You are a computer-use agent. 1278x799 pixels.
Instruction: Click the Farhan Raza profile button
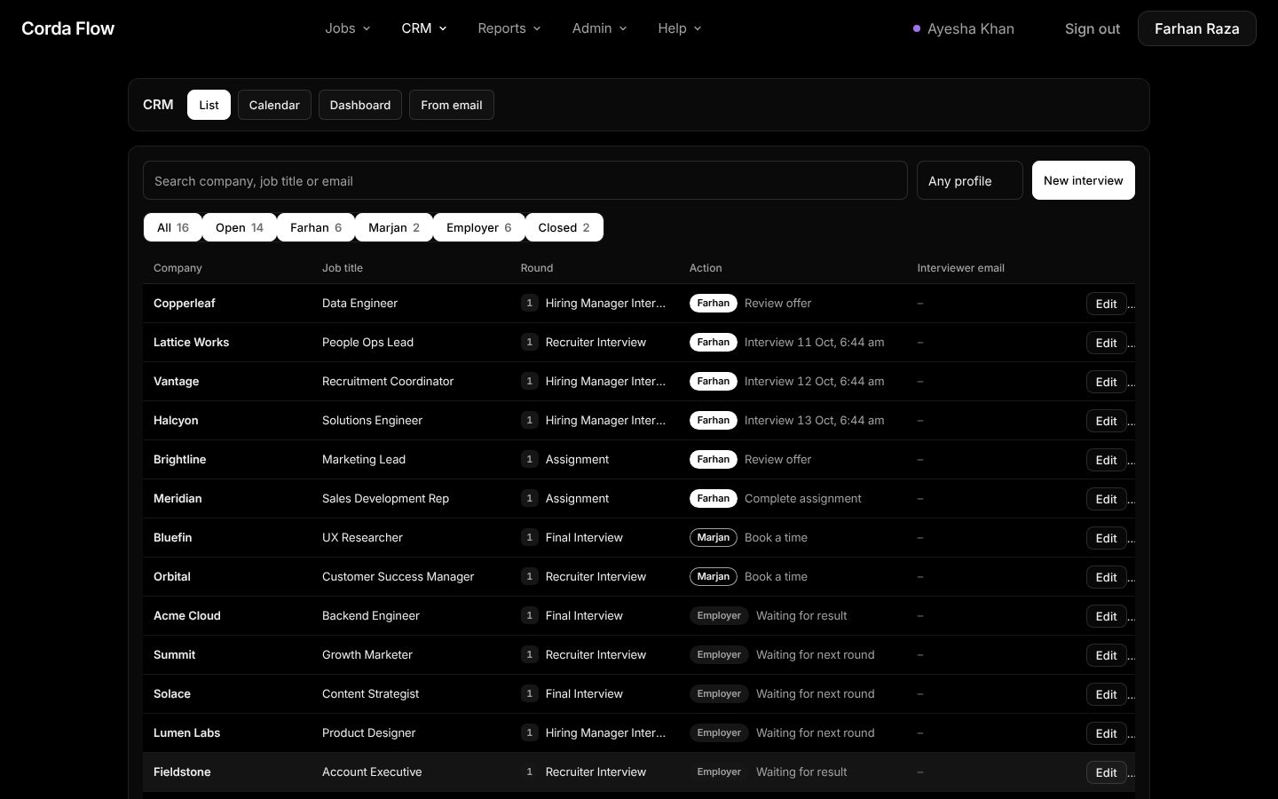coord(1196,28)
